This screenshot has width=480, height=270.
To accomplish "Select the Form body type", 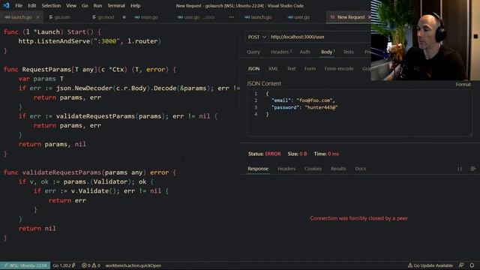I will click(310, 68).
